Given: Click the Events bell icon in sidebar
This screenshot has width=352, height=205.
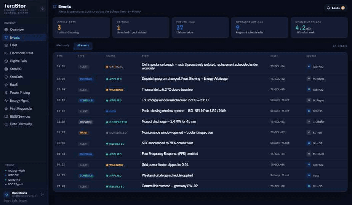Looking at the screenshot, I should click(x=6, y=38).
